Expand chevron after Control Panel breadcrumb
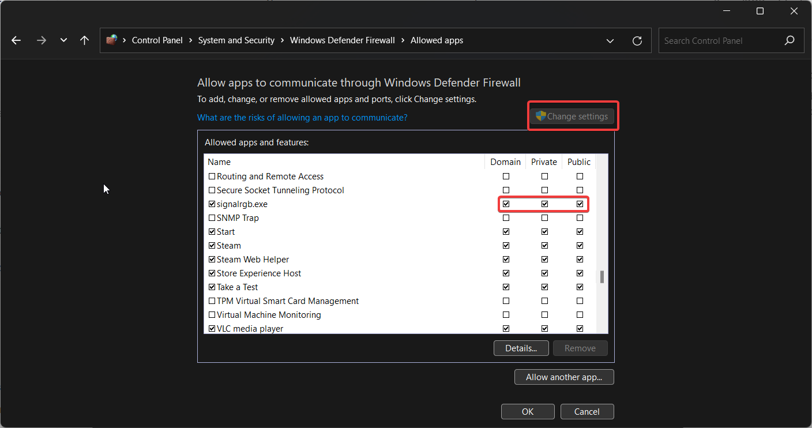The image size is (812, 428). click(190, 40)
